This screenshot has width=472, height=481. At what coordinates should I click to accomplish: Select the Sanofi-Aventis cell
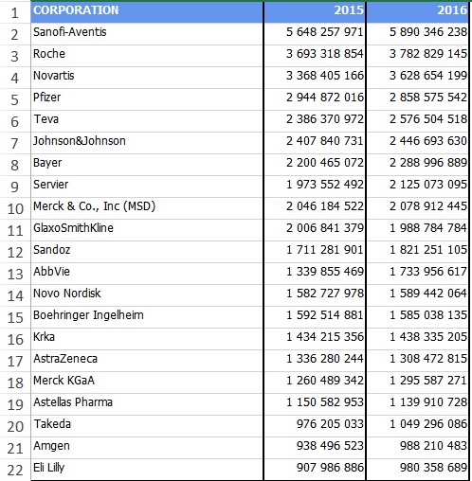tap(147, 34)
